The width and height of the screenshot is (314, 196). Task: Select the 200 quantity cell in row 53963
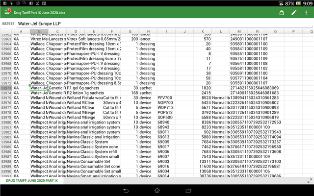[130, 39]
